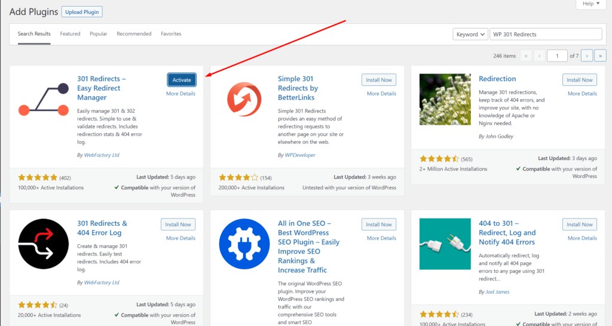Switch to the Favorites tab
This screenshot has height=326, width=612.
click(171, 34)
